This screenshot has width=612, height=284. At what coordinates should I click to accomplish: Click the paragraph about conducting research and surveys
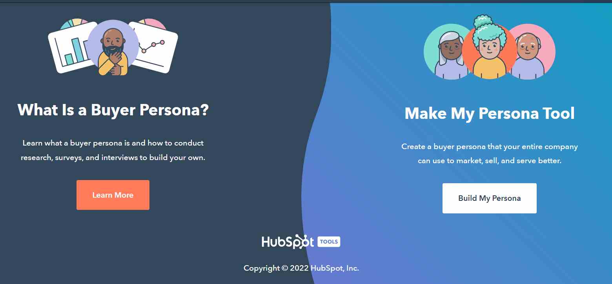coord(113,150)
